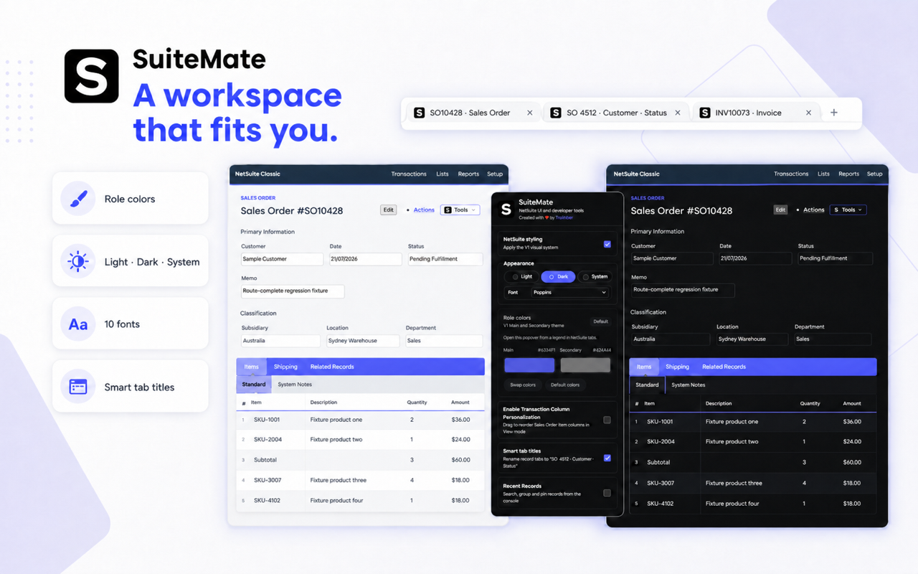
Task: Click the Subsidiary field in the dark window
Action: click(671, 339)
